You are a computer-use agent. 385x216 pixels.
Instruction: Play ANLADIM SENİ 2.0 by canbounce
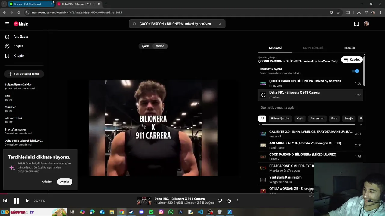(310, 145)
